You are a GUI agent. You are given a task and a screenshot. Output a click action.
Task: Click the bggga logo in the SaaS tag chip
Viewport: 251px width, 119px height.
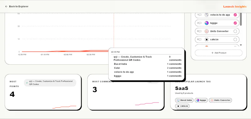tap(198, 100)
